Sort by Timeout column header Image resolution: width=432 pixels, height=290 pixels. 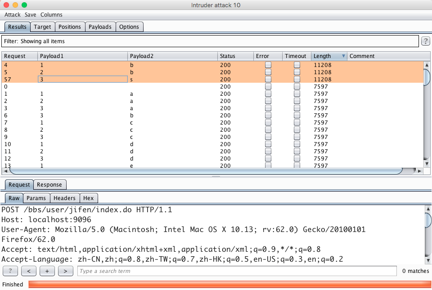tap(297, 56)
